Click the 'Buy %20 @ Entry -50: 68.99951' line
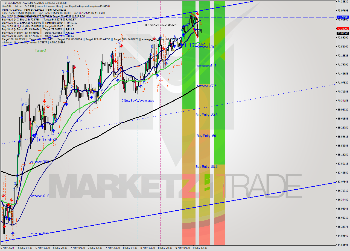This screenshot has height=251, width=350. pyautogui.click(x=38, y=33)
